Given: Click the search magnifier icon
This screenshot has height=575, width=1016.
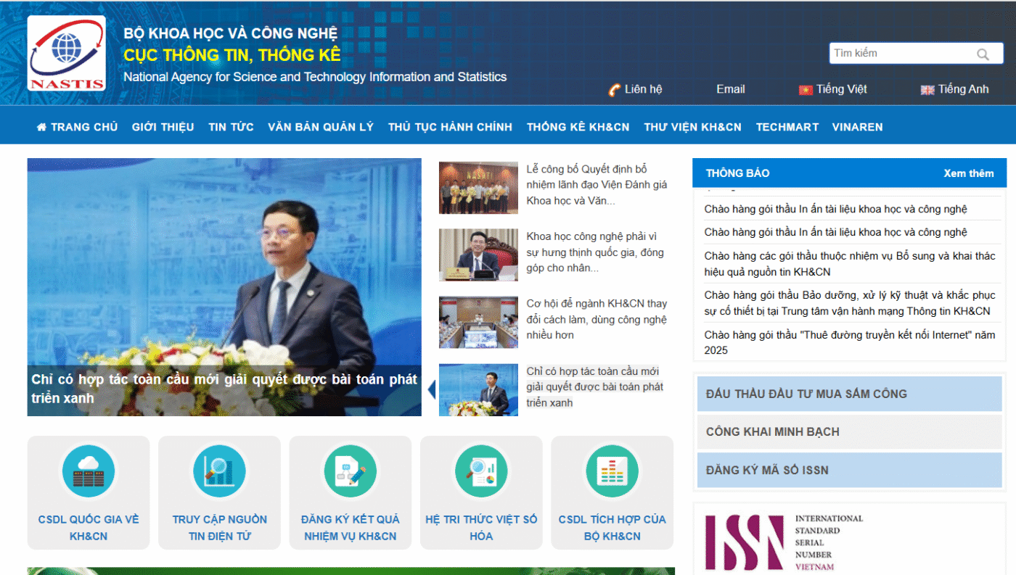Looking at the screenshot, I should 983,54.
